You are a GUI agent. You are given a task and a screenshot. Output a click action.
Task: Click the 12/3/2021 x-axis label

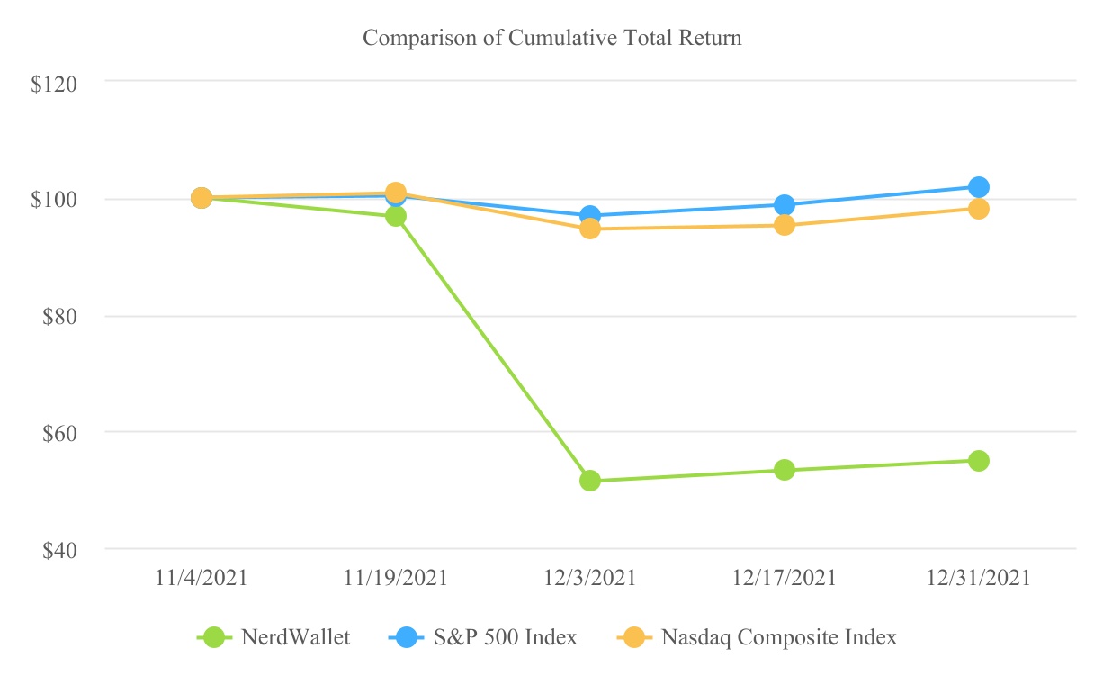coord(590,578)
